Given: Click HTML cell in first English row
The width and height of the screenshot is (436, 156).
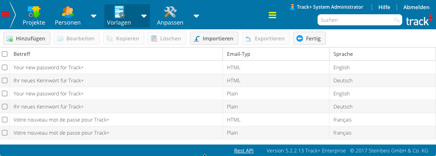Looking at the screenshot, I should click(234, 67).
